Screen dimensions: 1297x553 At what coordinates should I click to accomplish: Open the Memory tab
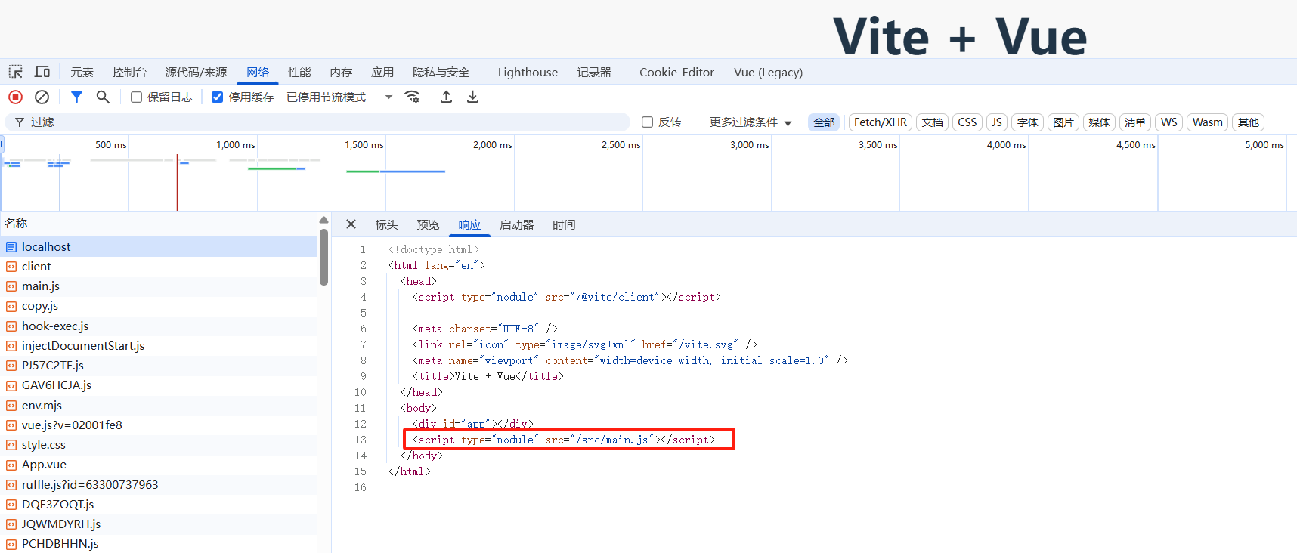pos(341,72)
